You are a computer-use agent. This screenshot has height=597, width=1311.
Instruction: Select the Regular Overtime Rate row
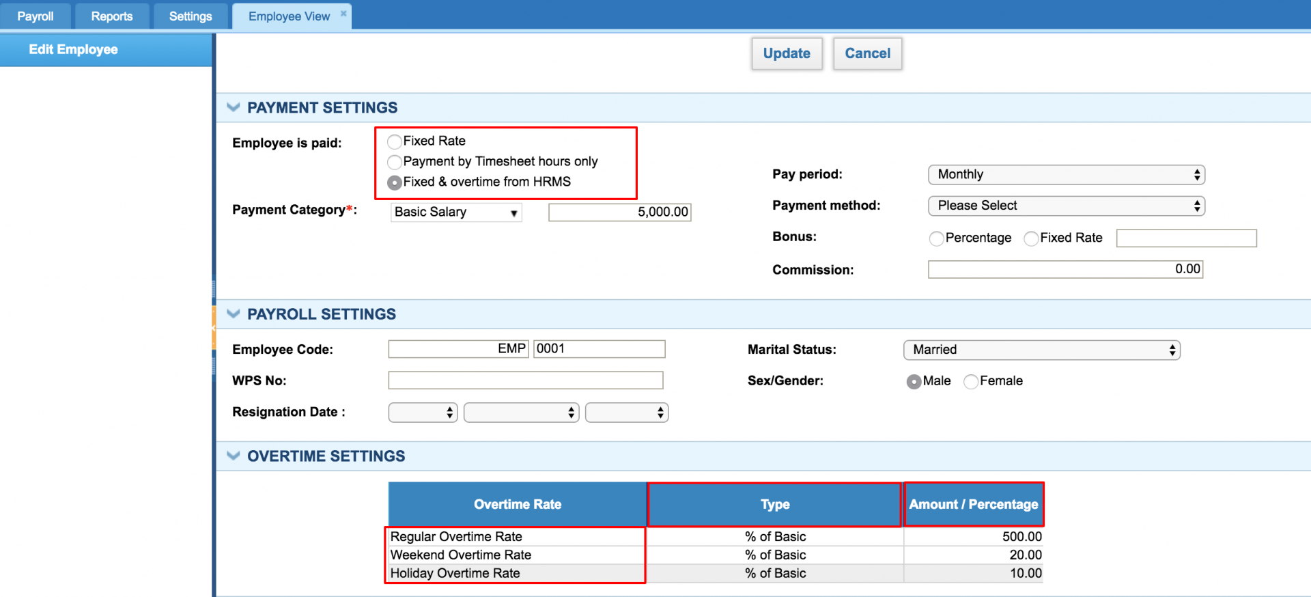tap(716, 537)
